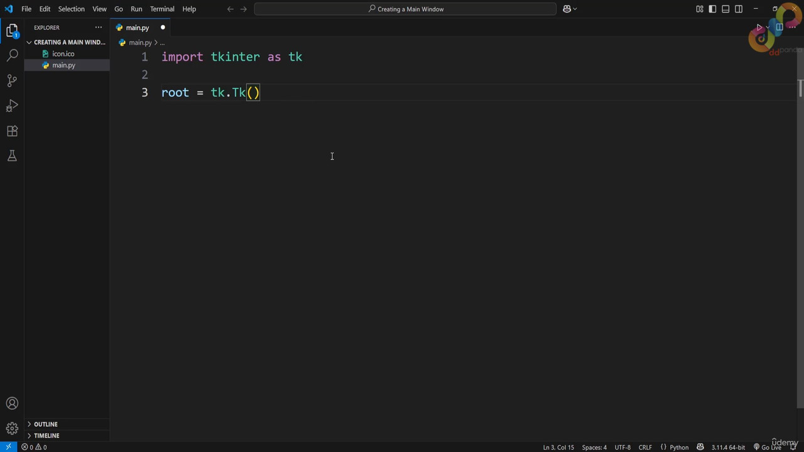This screenshot has height=452, width=804.
Task: Open the Testing flask view
Action: pyautogui.click(x=12, y=156)
